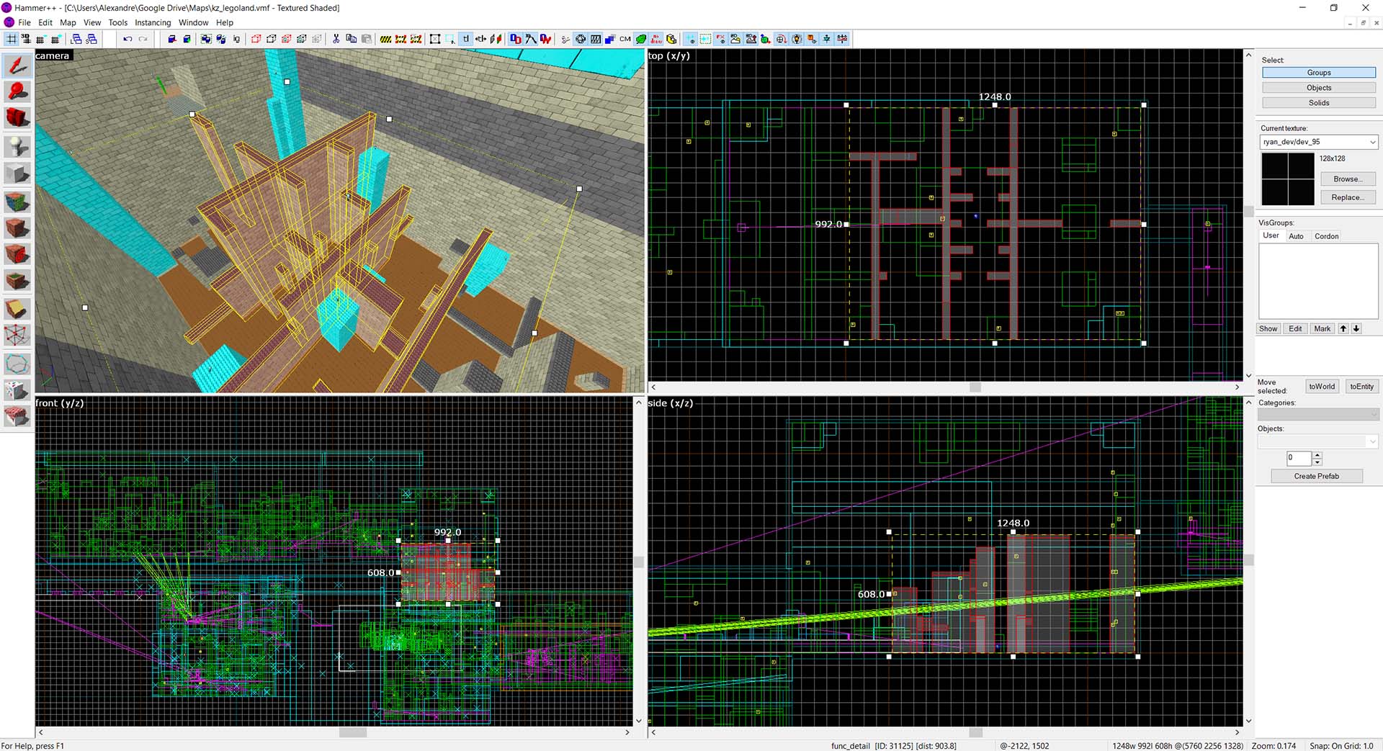Activate the Magnify tool
This screenshot has width=1383, height=751.
(17, 92)
